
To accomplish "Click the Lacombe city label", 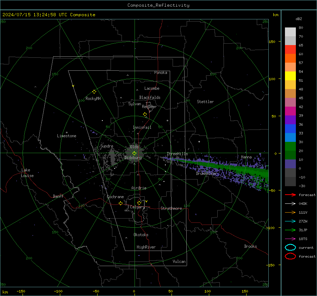I will [x=152, y=88].
